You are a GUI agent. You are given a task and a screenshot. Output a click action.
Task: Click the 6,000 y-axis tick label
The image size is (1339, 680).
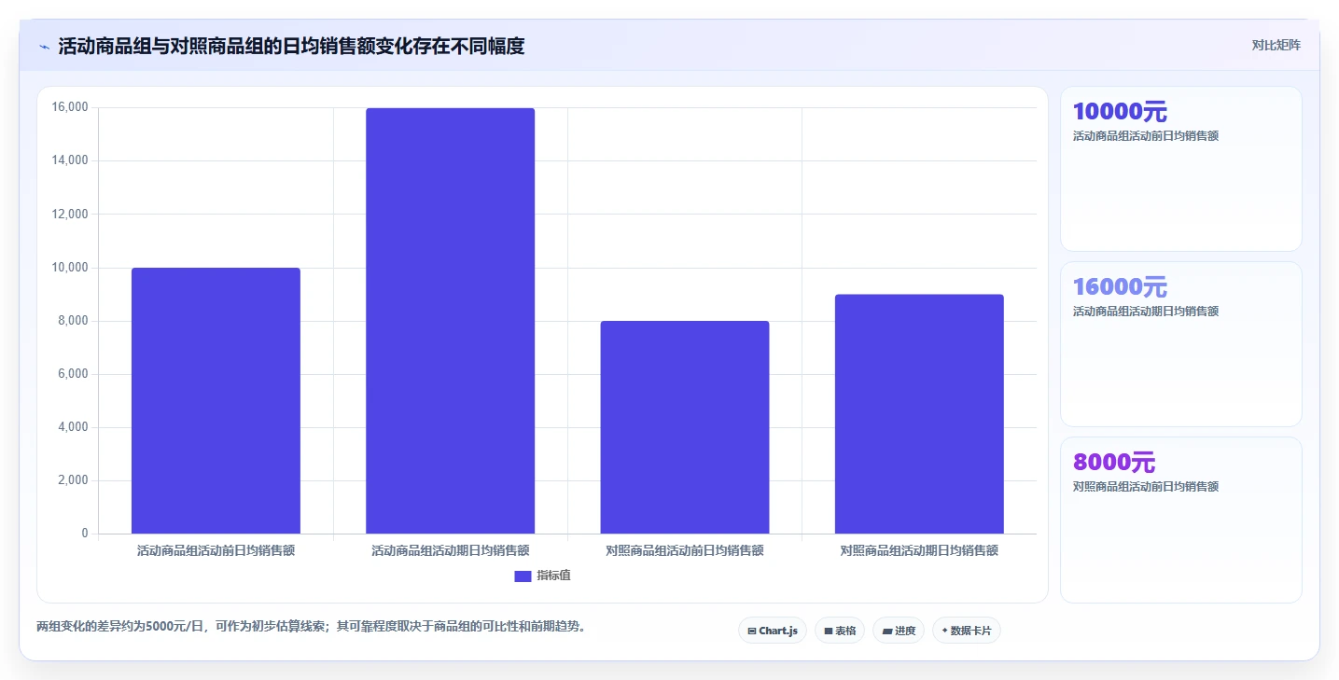(x=73, y=374)
